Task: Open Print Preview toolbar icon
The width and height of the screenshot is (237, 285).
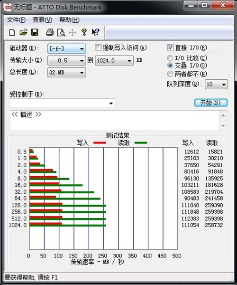Action: tap(61, 33)
